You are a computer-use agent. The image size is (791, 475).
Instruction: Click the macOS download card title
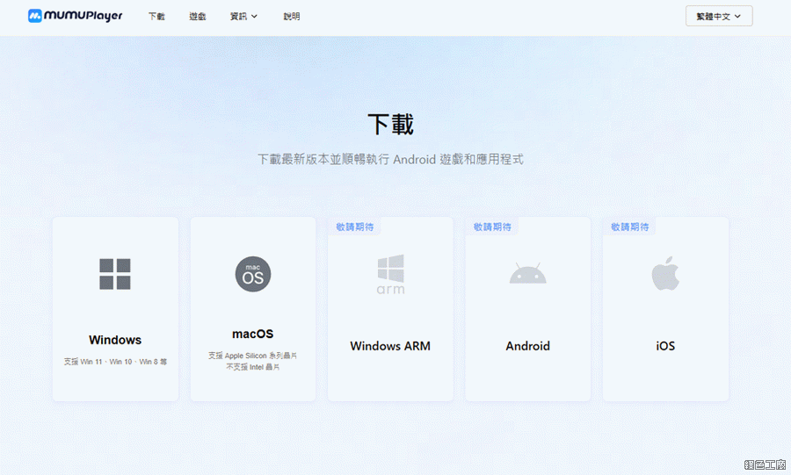coord(253,334)
